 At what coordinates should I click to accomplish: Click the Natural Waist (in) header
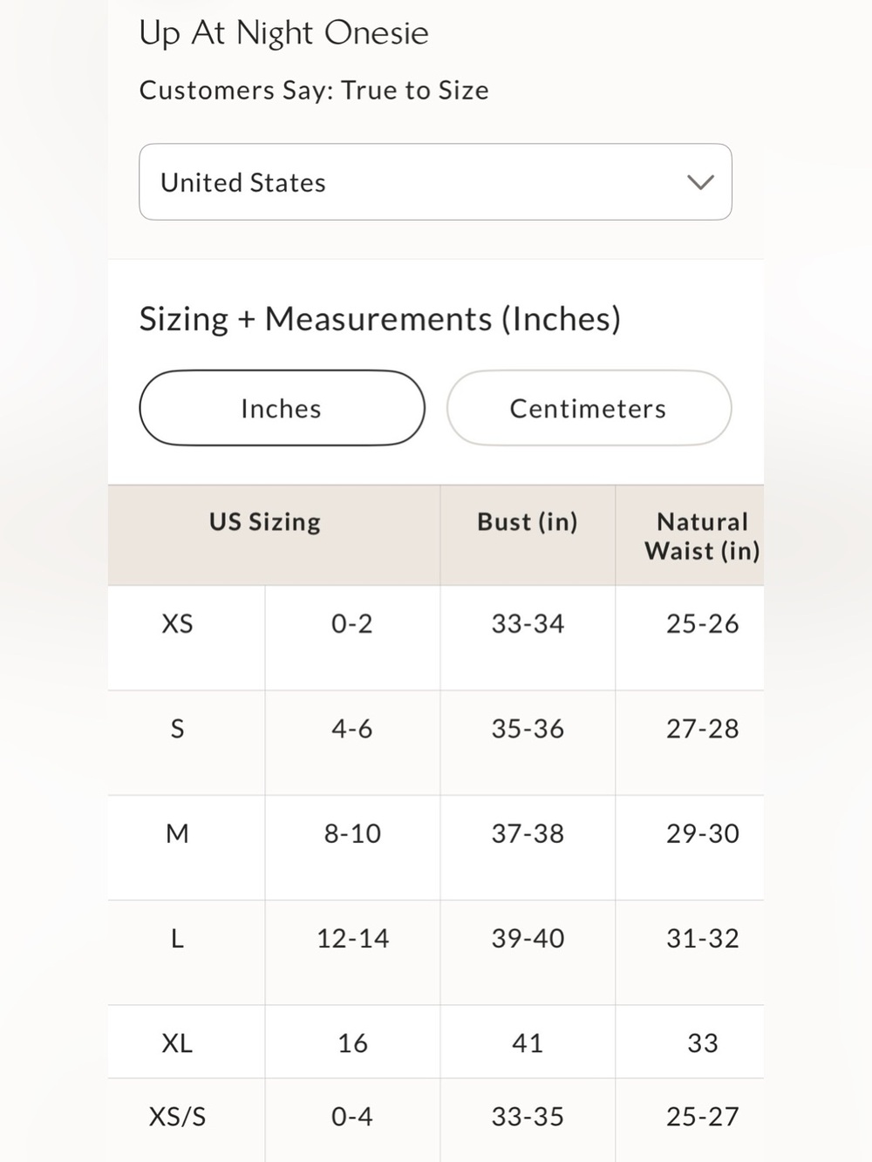(702, 536)
